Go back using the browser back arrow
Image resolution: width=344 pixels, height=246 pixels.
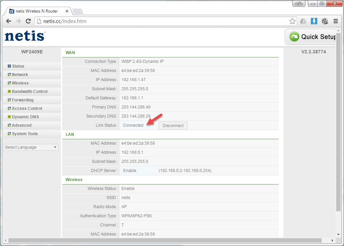click(x=8, y=21)
